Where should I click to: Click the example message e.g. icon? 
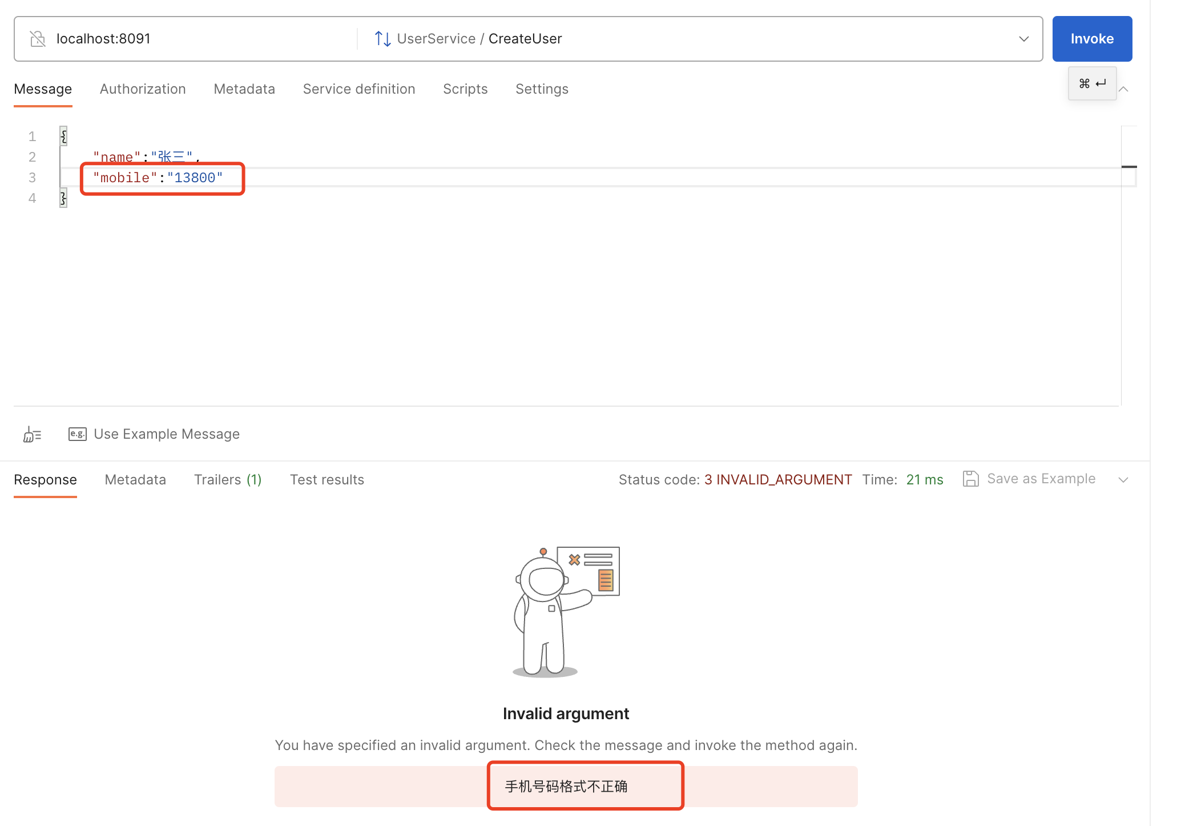(x=77, y=434)
